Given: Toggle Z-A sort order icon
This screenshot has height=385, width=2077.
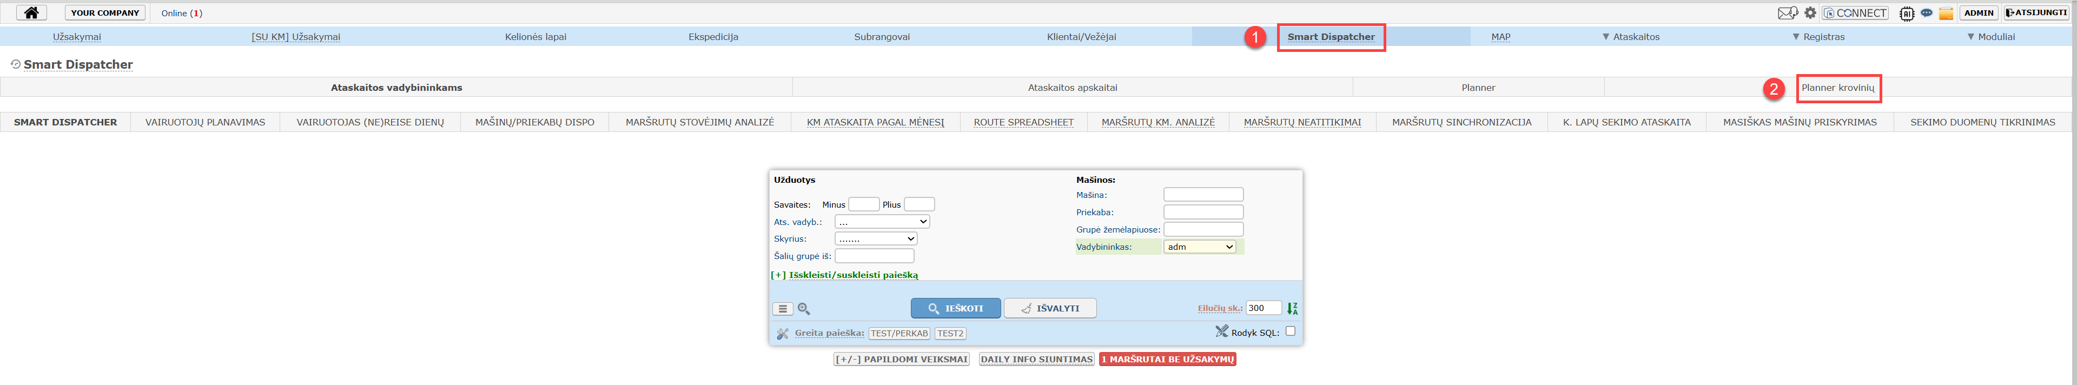Looking at the screenshot, I should [1292, 308].
